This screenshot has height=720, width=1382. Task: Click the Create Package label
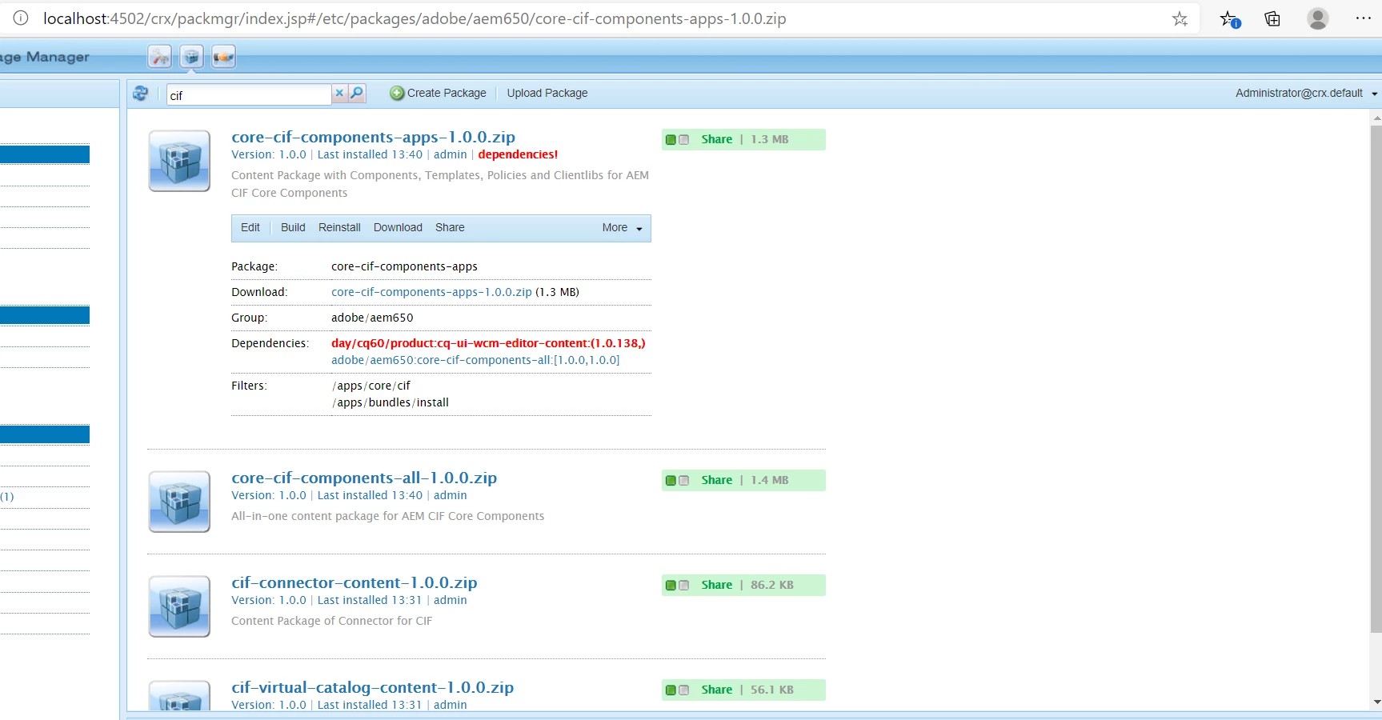(x=447, y=93)
